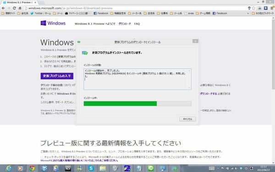275x172 pixels.
Task: Open the その他のブックマーク folder
Action: (x=263, y=13)
